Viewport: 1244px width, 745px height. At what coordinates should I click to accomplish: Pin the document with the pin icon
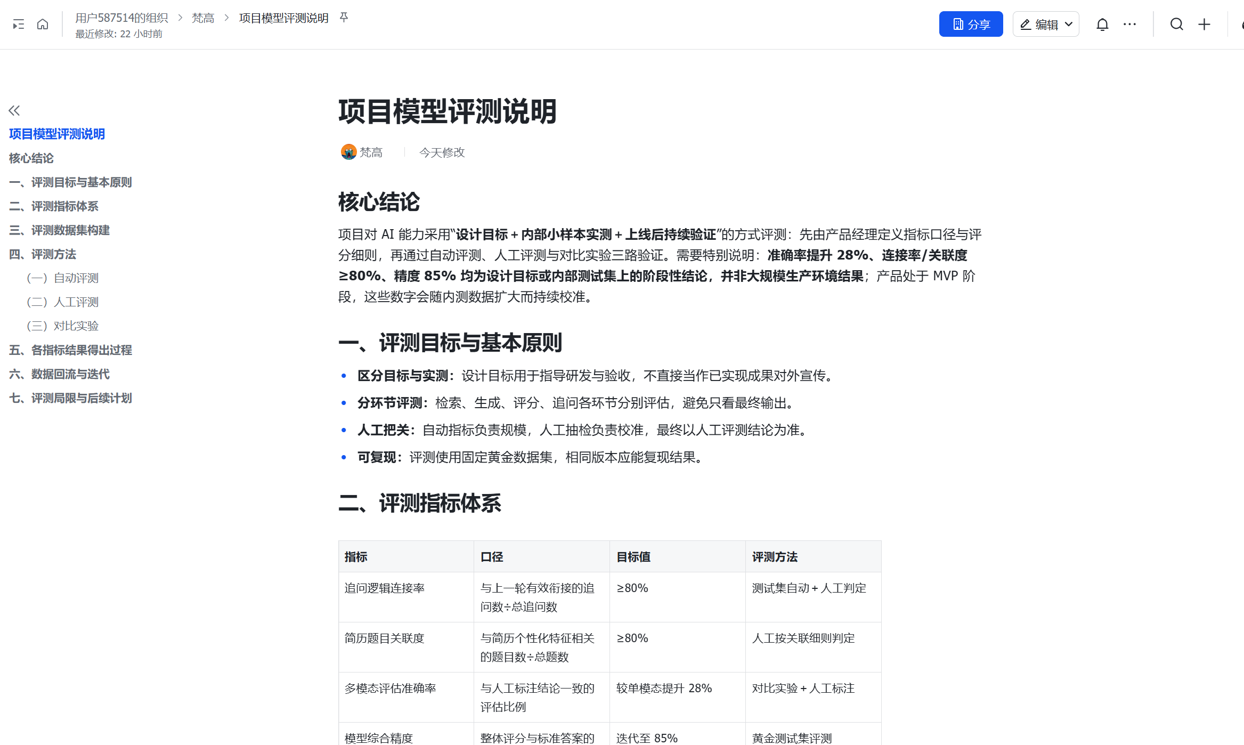coord(344,18)
